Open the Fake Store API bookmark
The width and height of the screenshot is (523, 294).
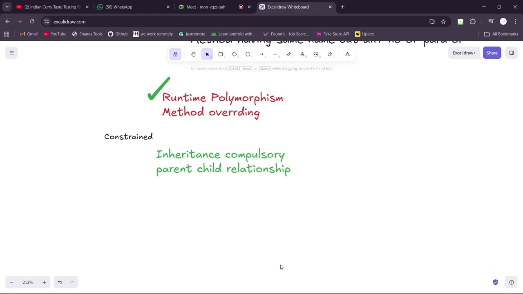pos(332,34)
